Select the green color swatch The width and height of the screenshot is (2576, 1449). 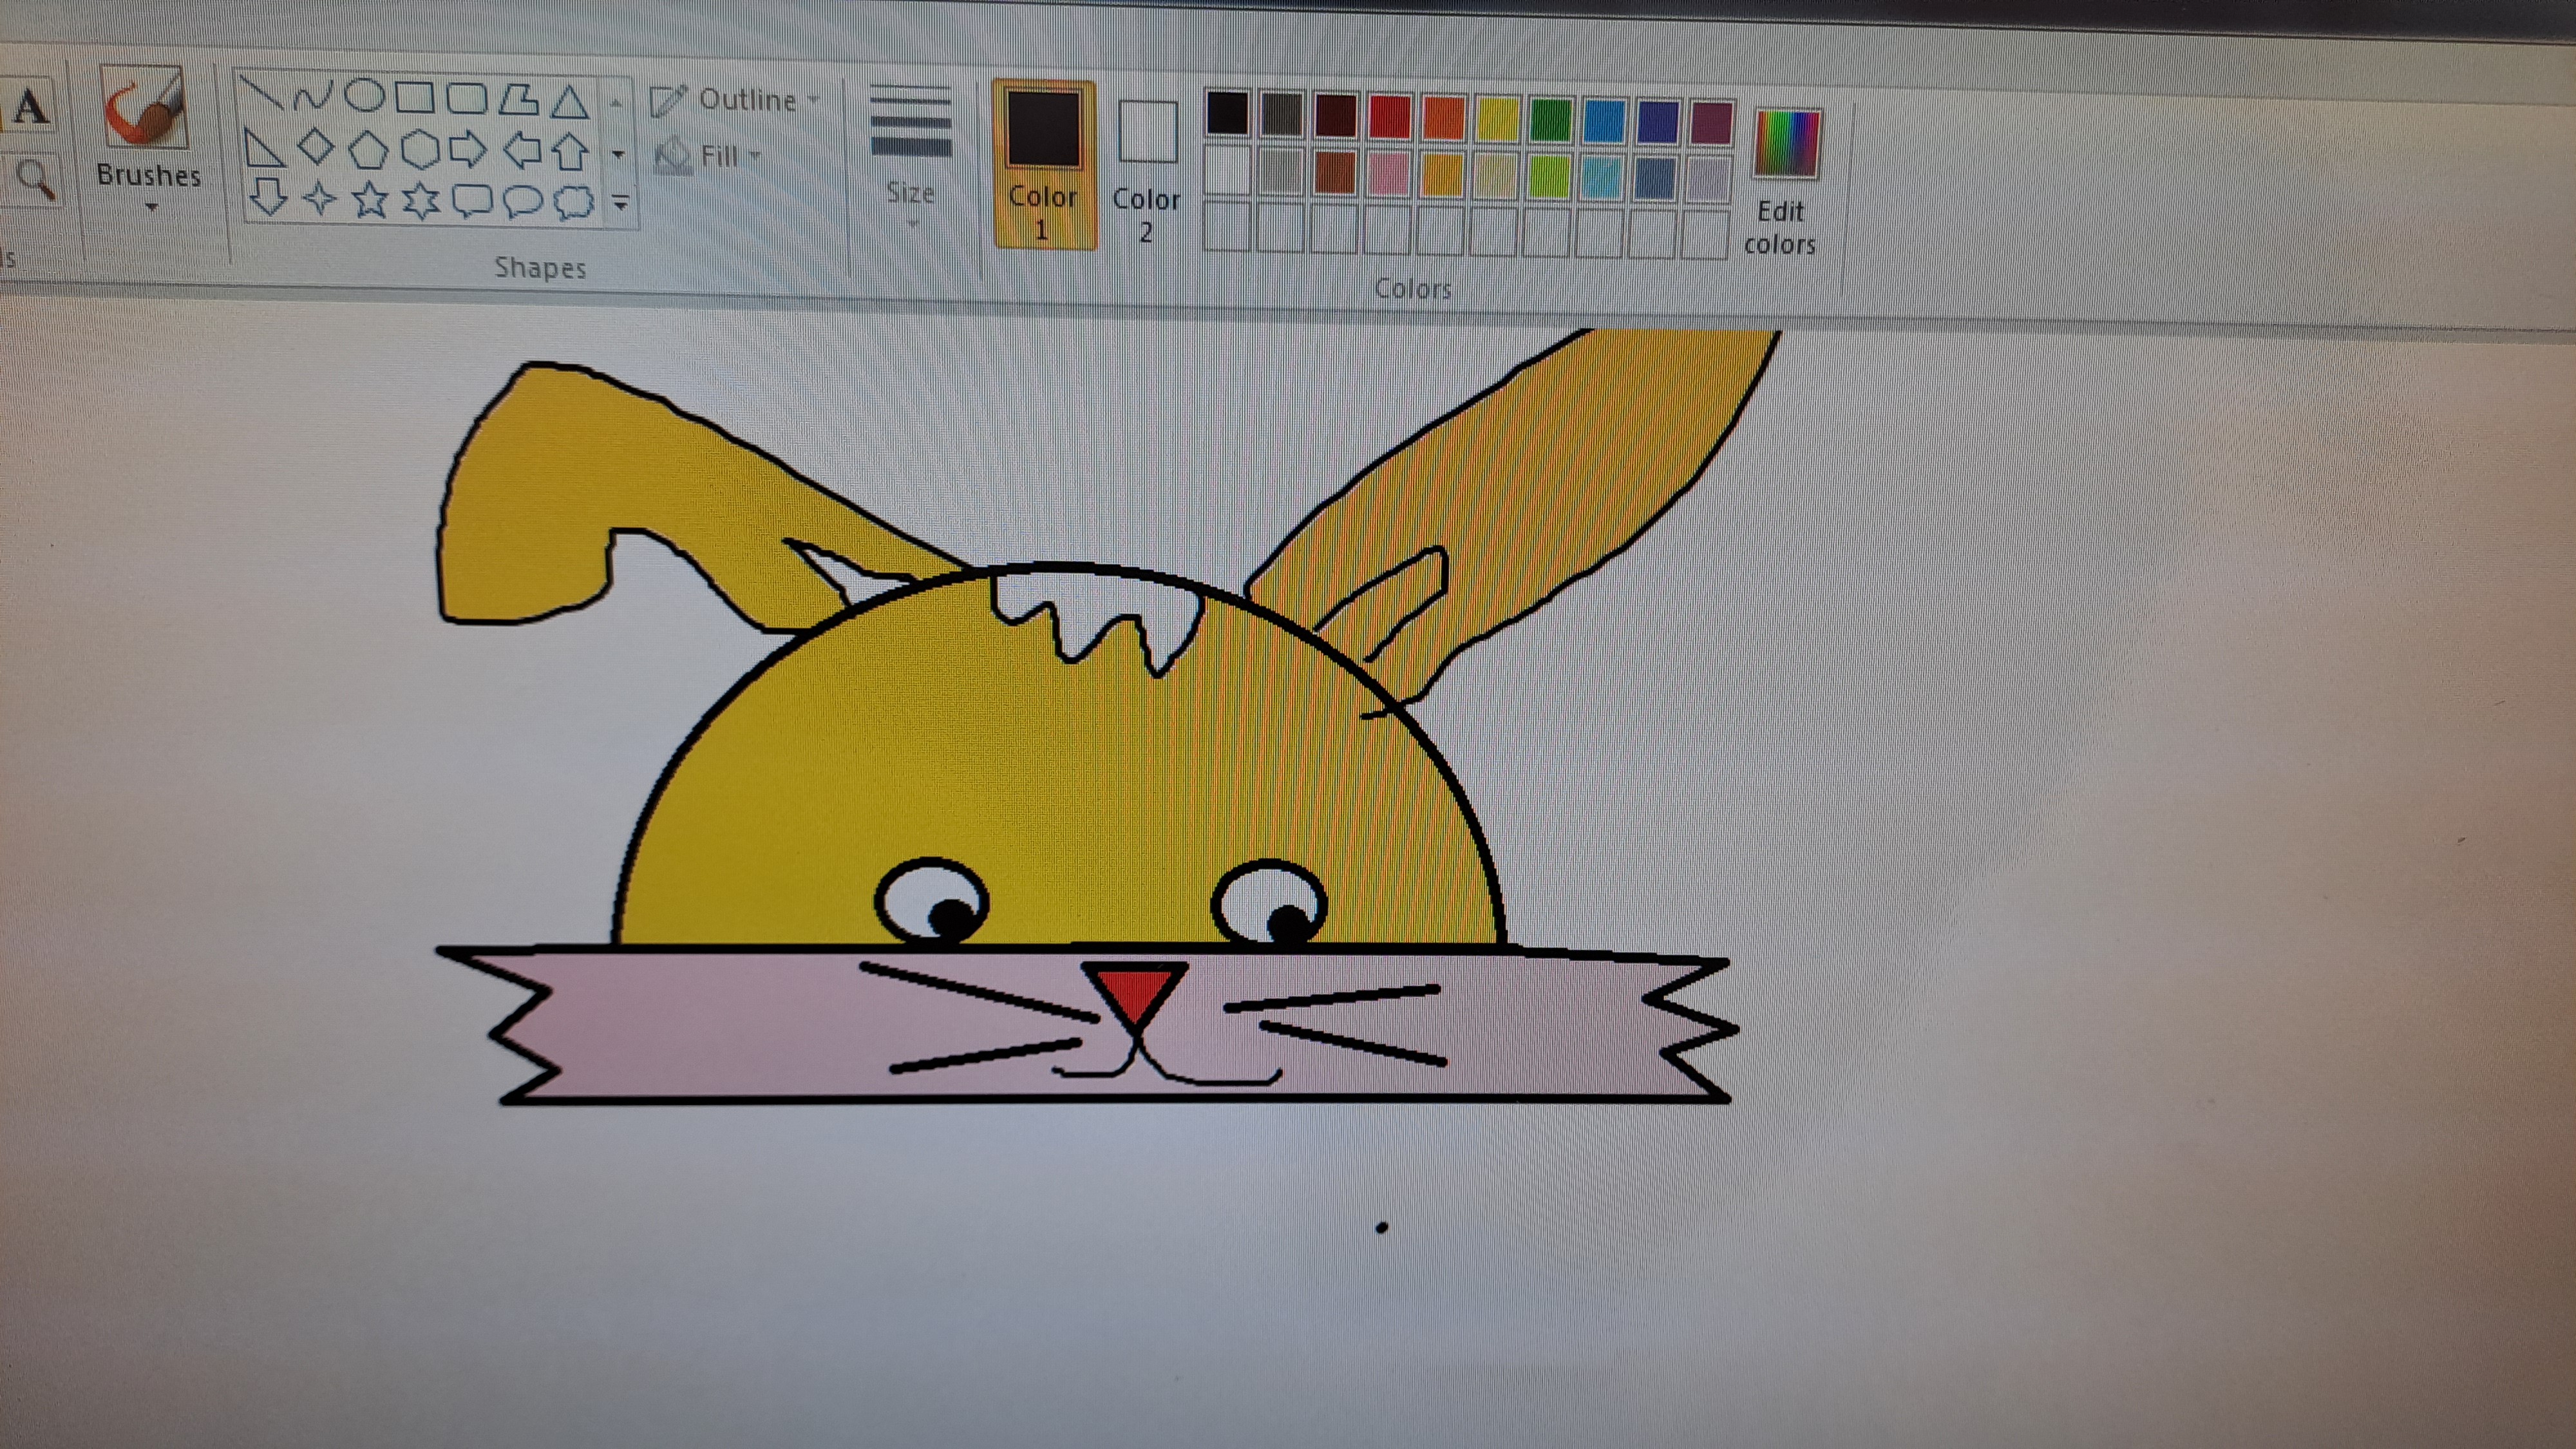coord(1550,121)
